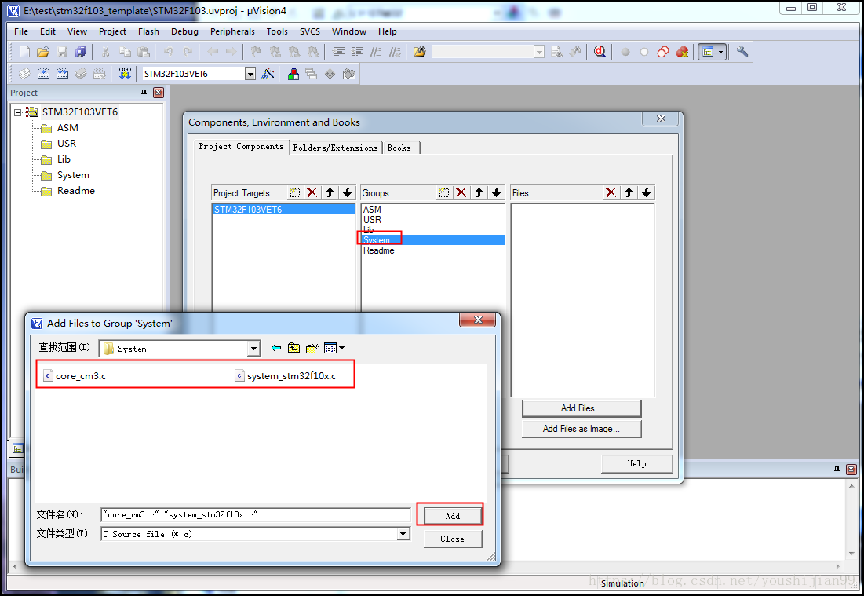Click Add Files... button
Viewport: 864px width, 596px height.
pos(581,408)
